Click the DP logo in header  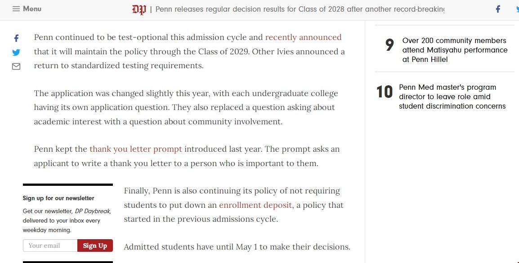tap(139, 9)
